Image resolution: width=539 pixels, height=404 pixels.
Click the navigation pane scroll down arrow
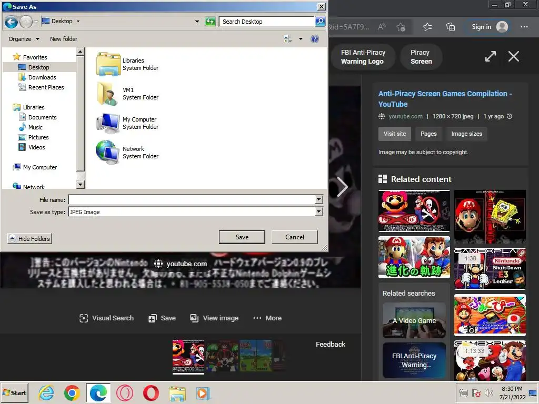pyautogui.click(x=80, y=185)
